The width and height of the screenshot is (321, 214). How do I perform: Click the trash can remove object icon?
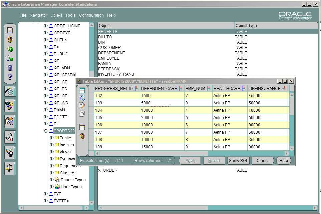(10, 68)
